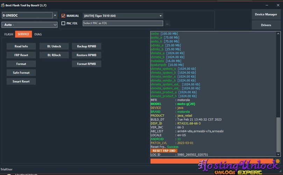The height and width of the screenshot is (175, 283).
Task: Open the DIAG tab
Action: click(x=38, y=34)
